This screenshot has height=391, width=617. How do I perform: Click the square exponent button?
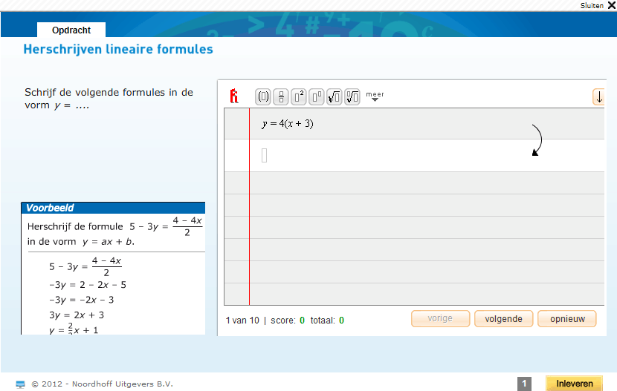tap(299, 96)
